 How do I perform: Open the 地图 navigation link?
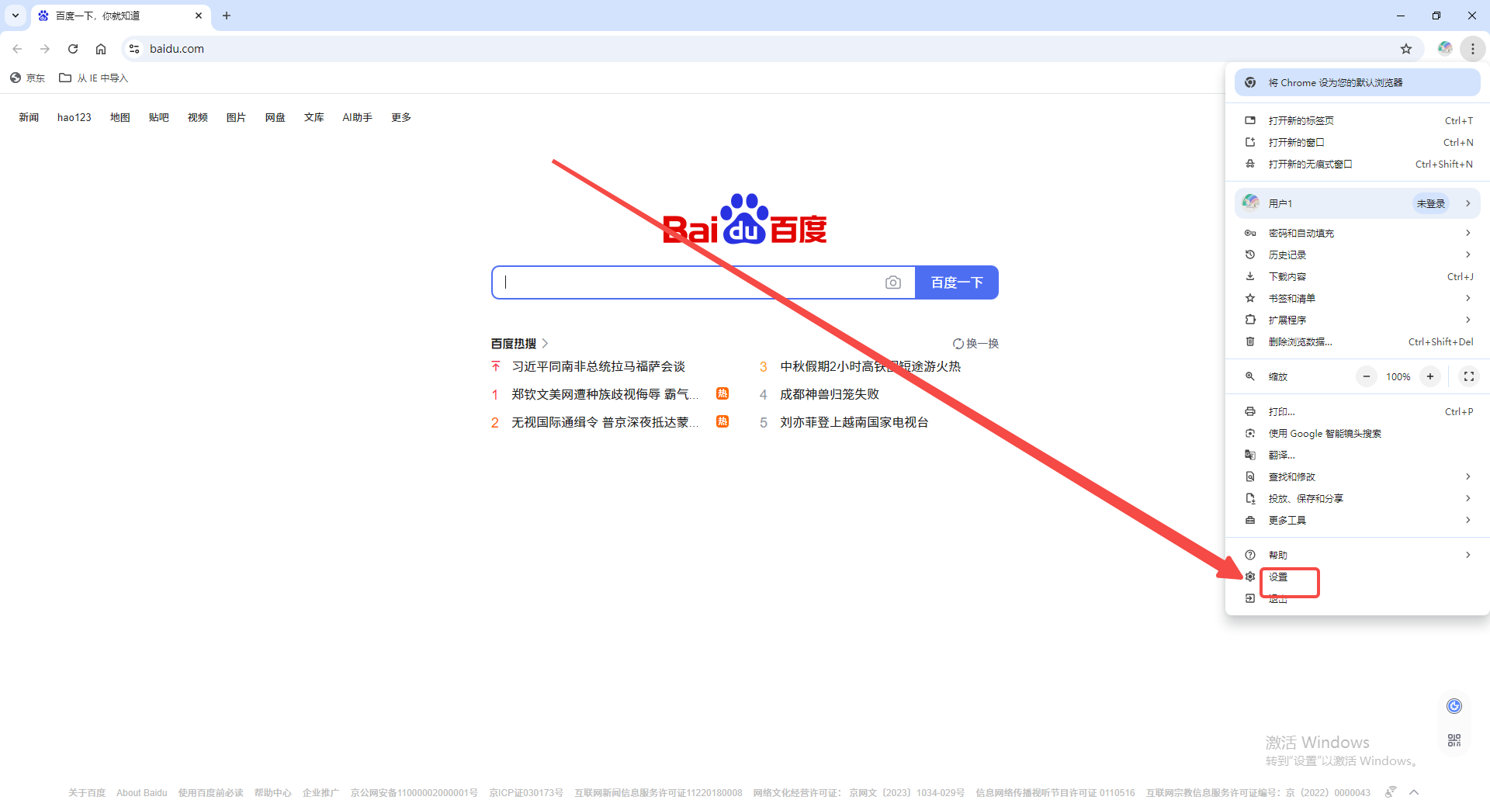[120, 117]
